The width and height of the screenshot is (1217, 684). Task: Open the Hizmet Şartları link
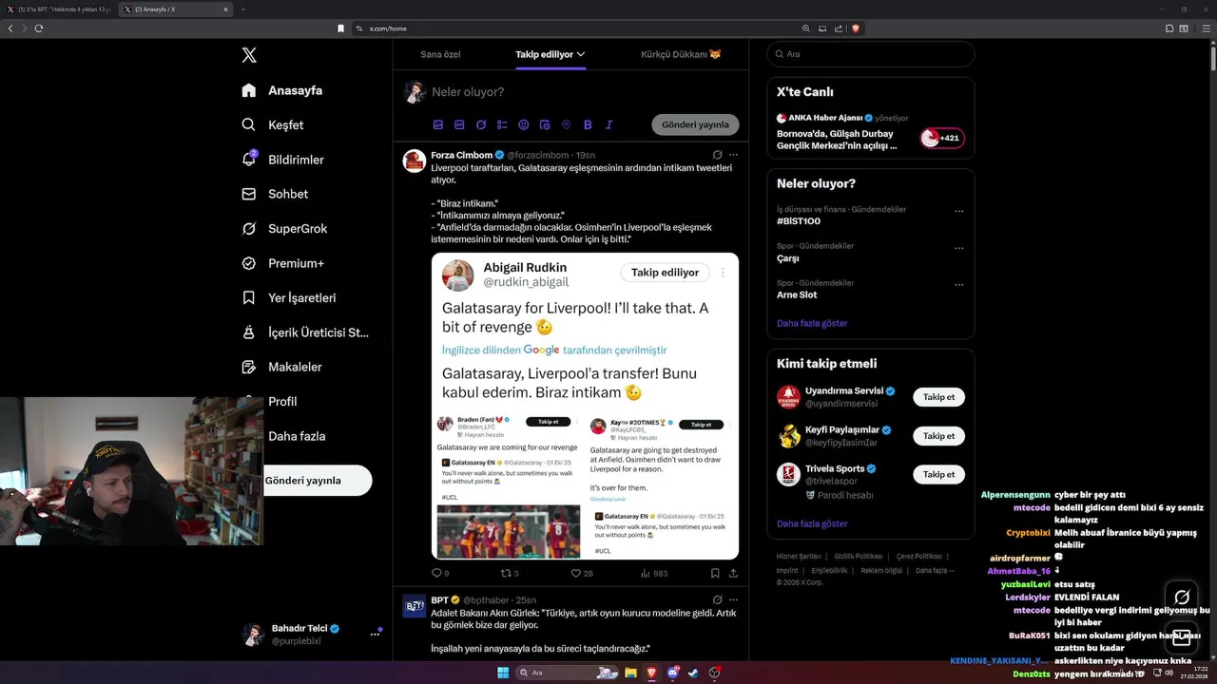pyautogui.click(x=799, y=556)
